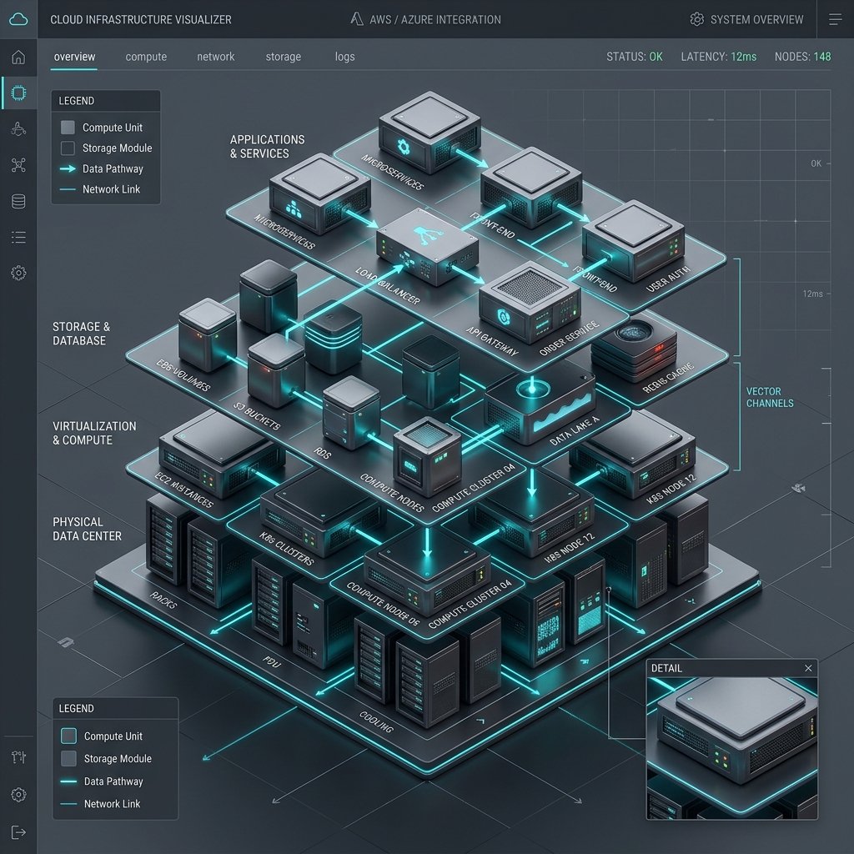
Task: Click the System Overview label
Action: (x=756, y=20)
